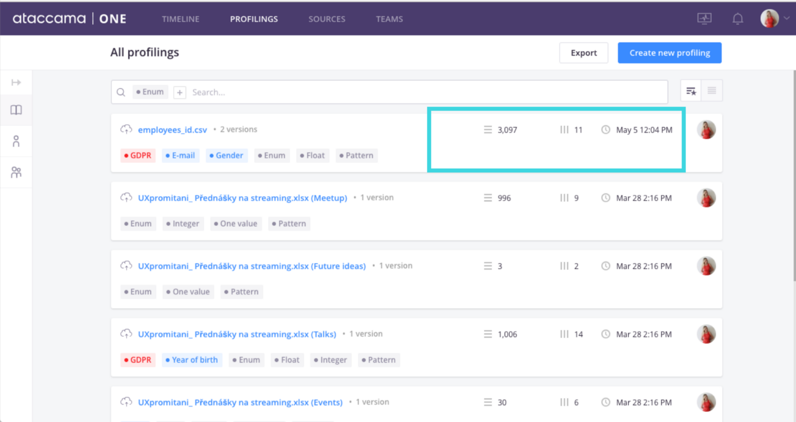Click the columns icon beside 11

click(565, 130)
